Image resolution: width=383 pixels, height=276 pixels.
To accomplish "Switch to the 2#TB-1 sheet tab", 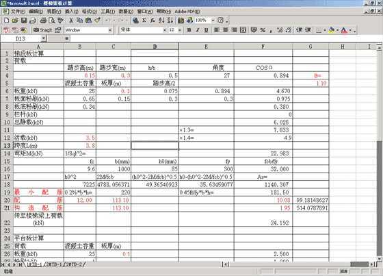I will [55, 264].
